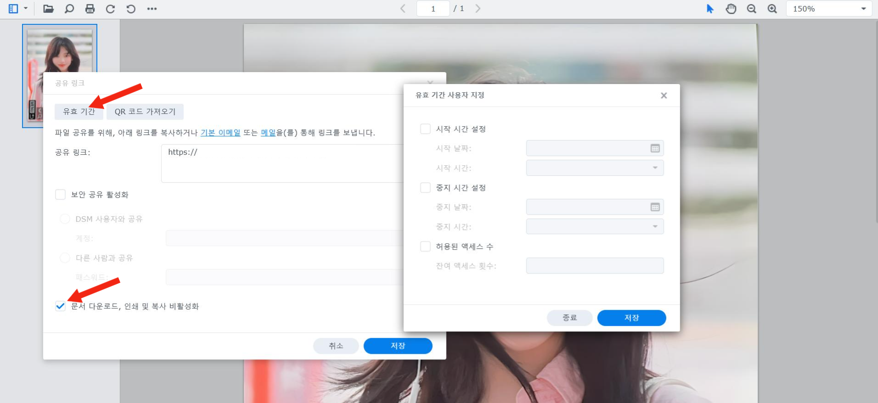This screenshot has height=403, width=878.
Task: Expand the sidebar toggle dropdown arrow
Action: 26,9
